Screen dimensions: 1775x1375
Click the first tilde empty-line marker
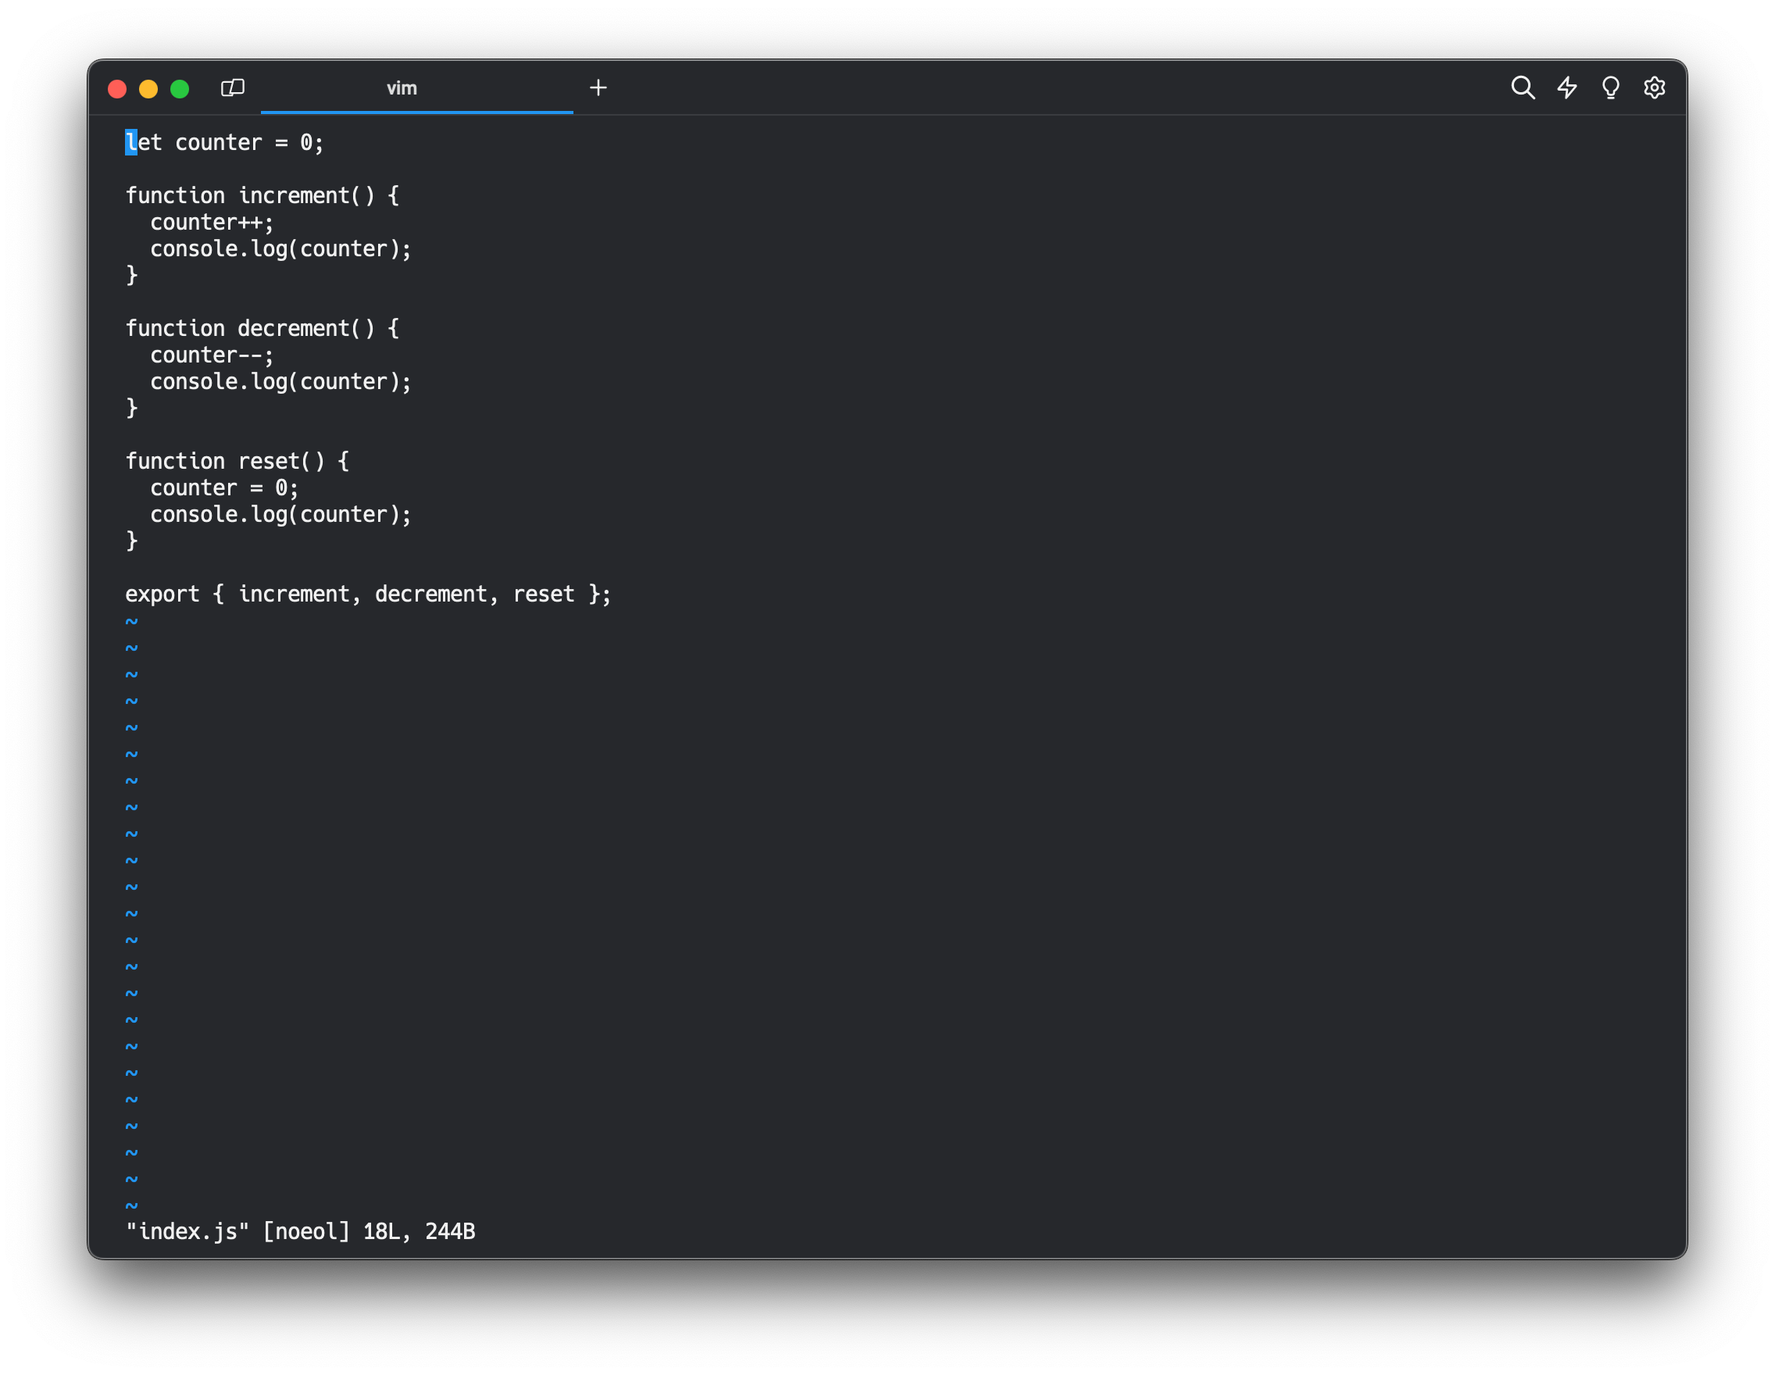click(x=132, y=622)
